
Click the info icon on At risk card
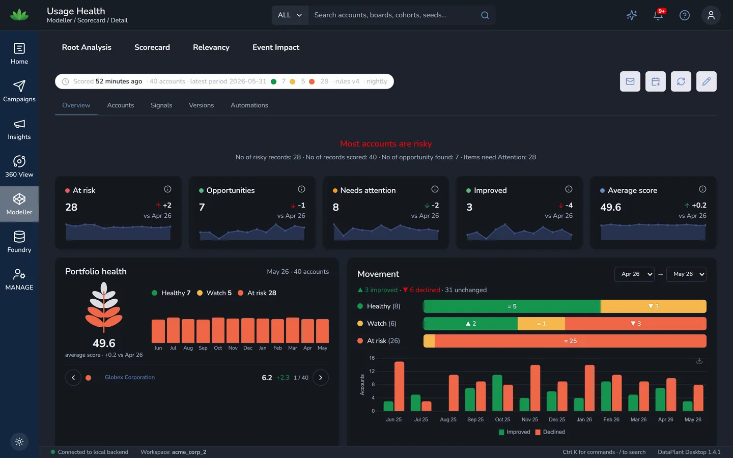pyautogui.click(x=167, y=189)
